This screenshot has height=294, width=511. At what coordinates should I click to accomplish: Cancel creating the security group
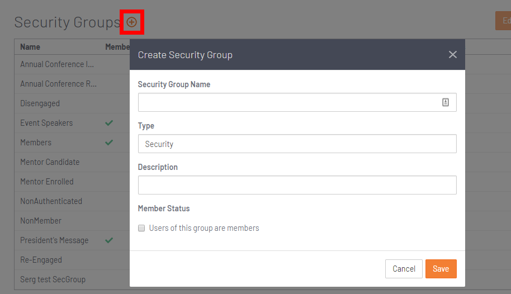click(404, 269)
